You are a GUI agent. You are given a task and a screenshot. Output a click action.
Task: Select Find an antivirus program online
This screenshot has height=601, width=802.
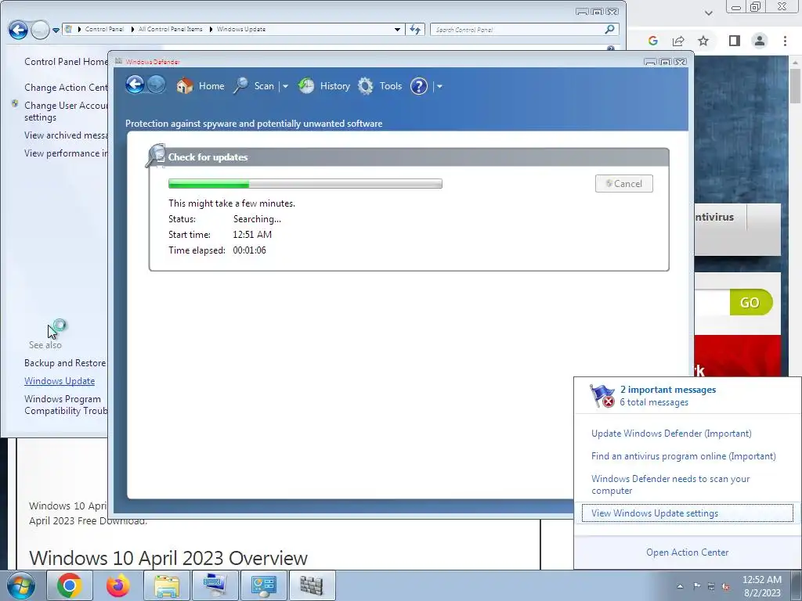pyautogui.click(x=683, y=456)
